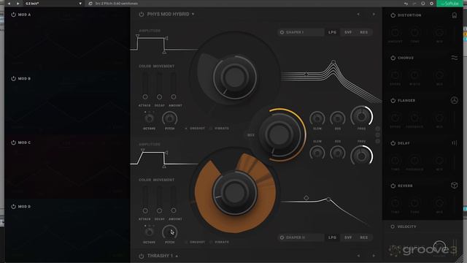Screen dimensions: 467x263
Task: Click upper Color Movement Decay slider
Action: tap(159, 86)
